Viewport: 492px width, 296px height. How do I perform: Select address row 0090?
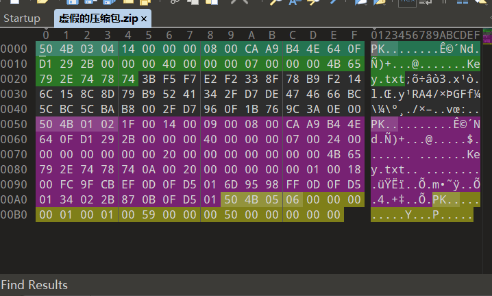14,184
